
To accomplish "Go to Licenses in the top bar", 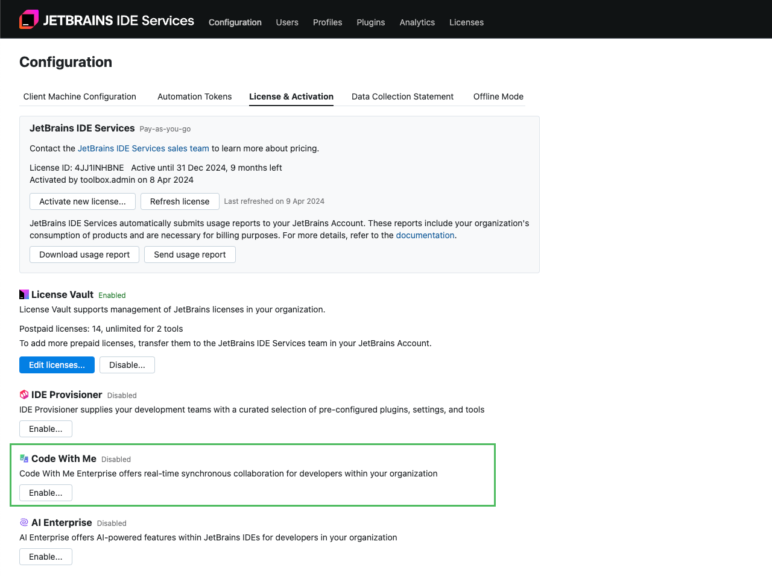I will pos(466,22).
